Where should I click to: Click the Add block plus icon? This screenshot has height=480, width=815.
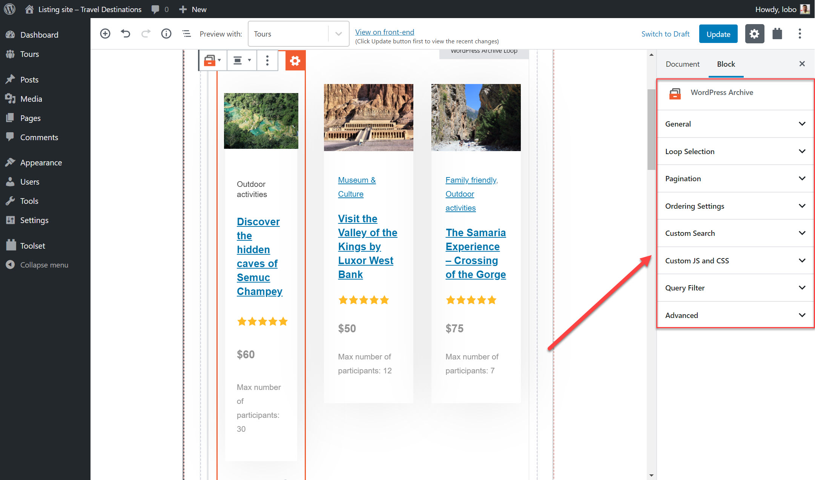(x=105, y=34)
